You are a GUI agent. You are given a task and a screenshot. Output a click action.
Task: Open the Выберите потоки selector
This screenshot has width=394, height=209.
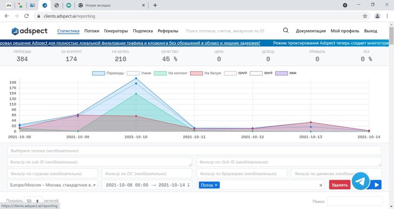[x=194, y=150]
